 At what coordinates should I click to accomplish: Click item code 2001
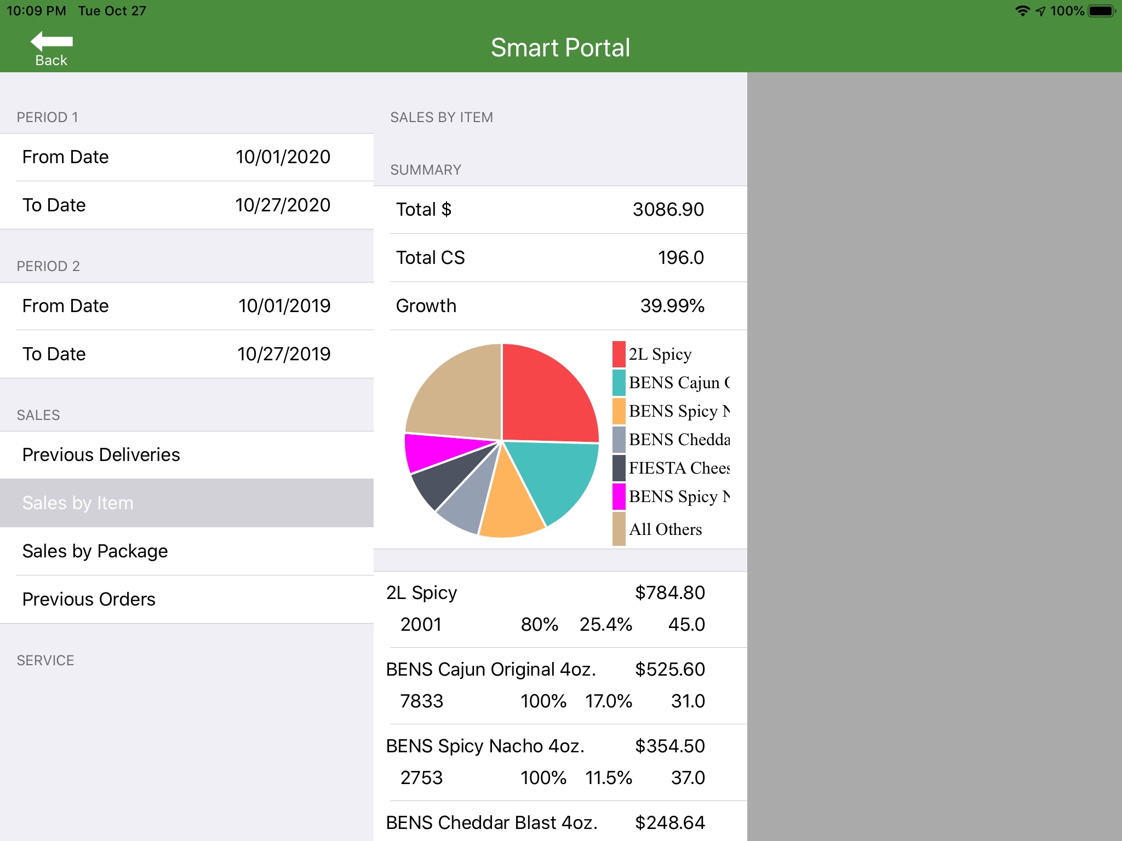(421, 625)
